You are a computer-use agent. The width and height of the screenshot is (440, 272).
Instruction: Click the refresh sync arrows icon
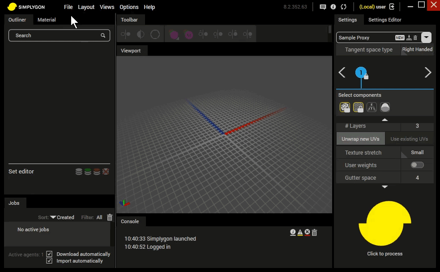(343, 7)
